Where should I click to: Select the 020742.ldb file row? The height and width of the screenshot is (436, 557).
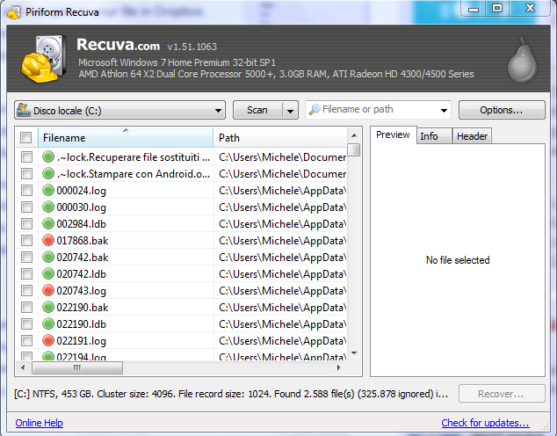click(181, 273)
